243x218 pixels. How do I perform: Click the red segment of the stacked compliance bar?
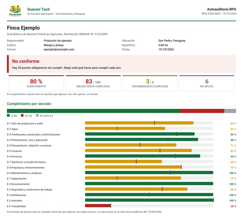click(x=202, y=111)
